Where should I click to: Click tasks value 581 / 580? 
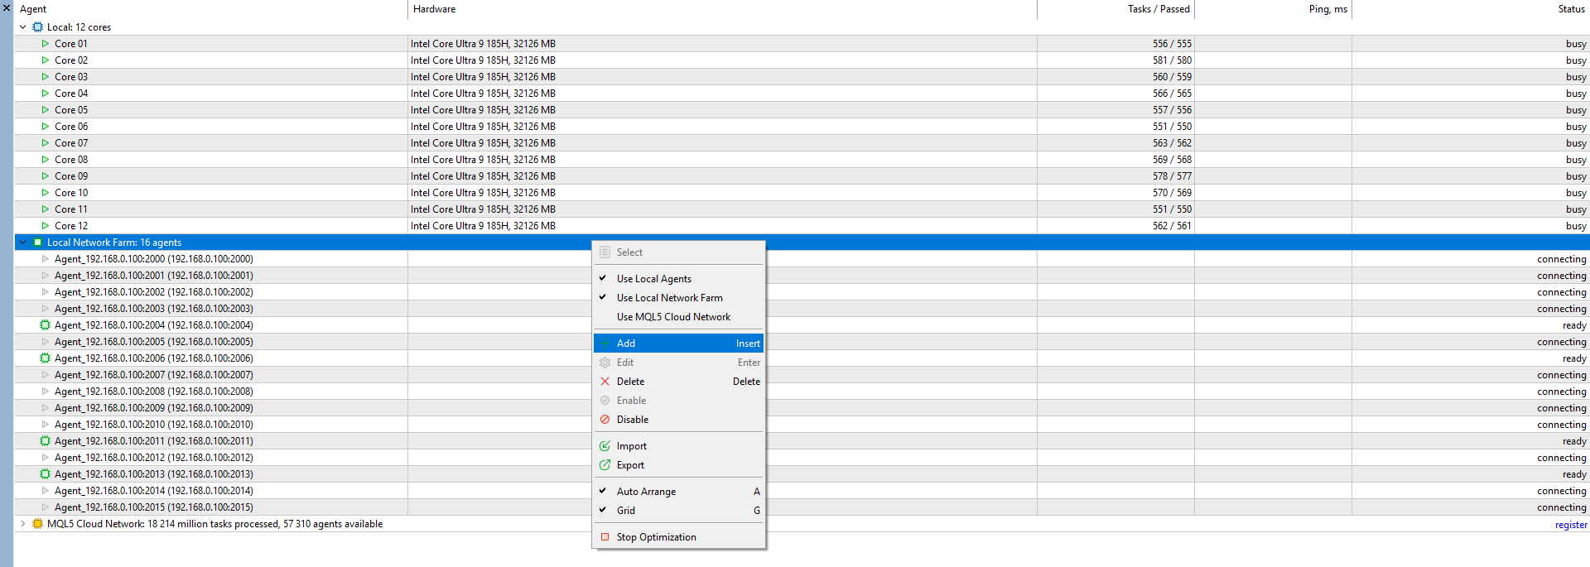pos(1172,60)
